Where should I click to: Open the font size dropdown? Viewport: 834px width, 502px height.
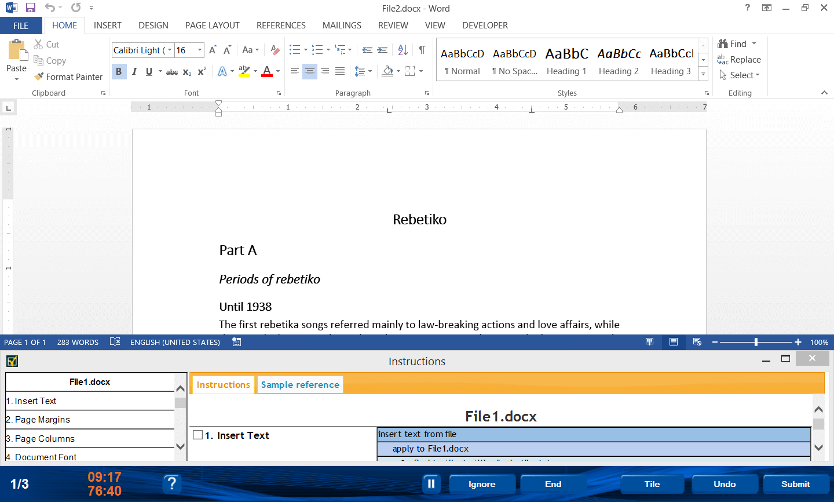tap(200, 50)
